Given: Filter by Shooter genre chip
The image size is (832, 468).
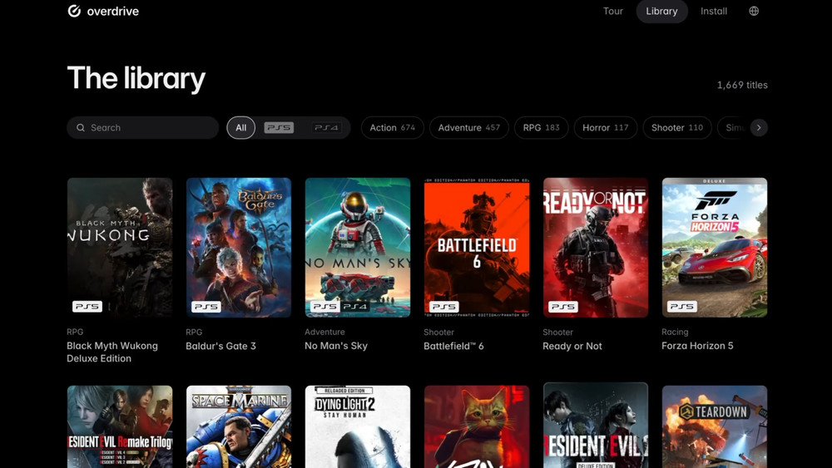Looking at the screenshot, I should tap(677, 128).
